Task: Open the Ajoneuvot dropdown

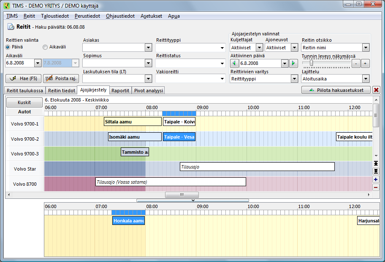Action: tap(294, 48)
